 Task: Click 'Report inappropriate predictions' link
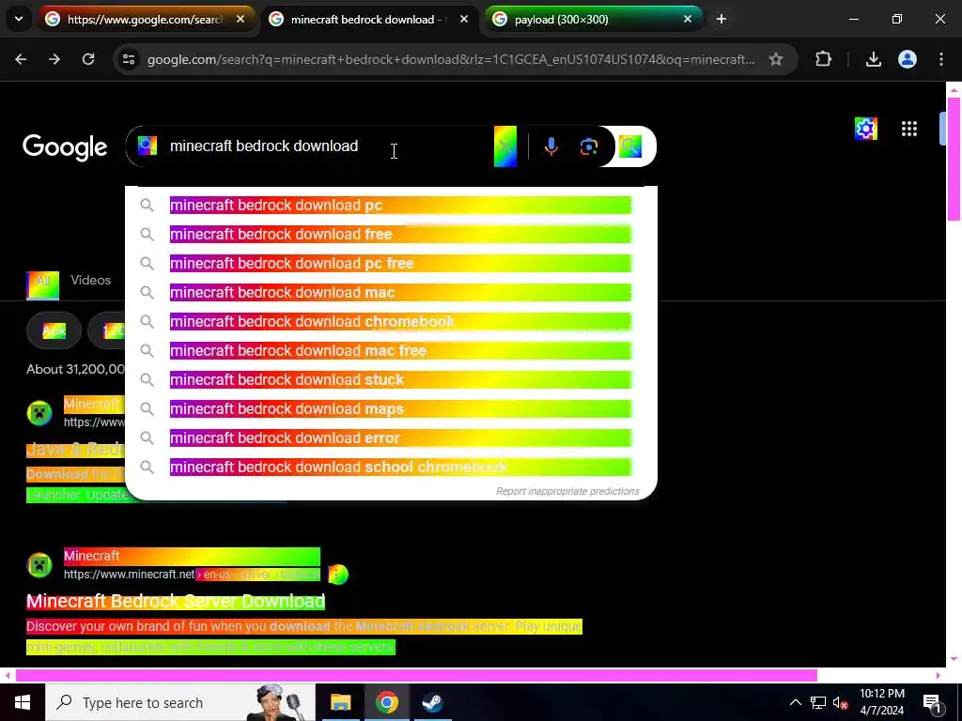(x=567, y=492)
